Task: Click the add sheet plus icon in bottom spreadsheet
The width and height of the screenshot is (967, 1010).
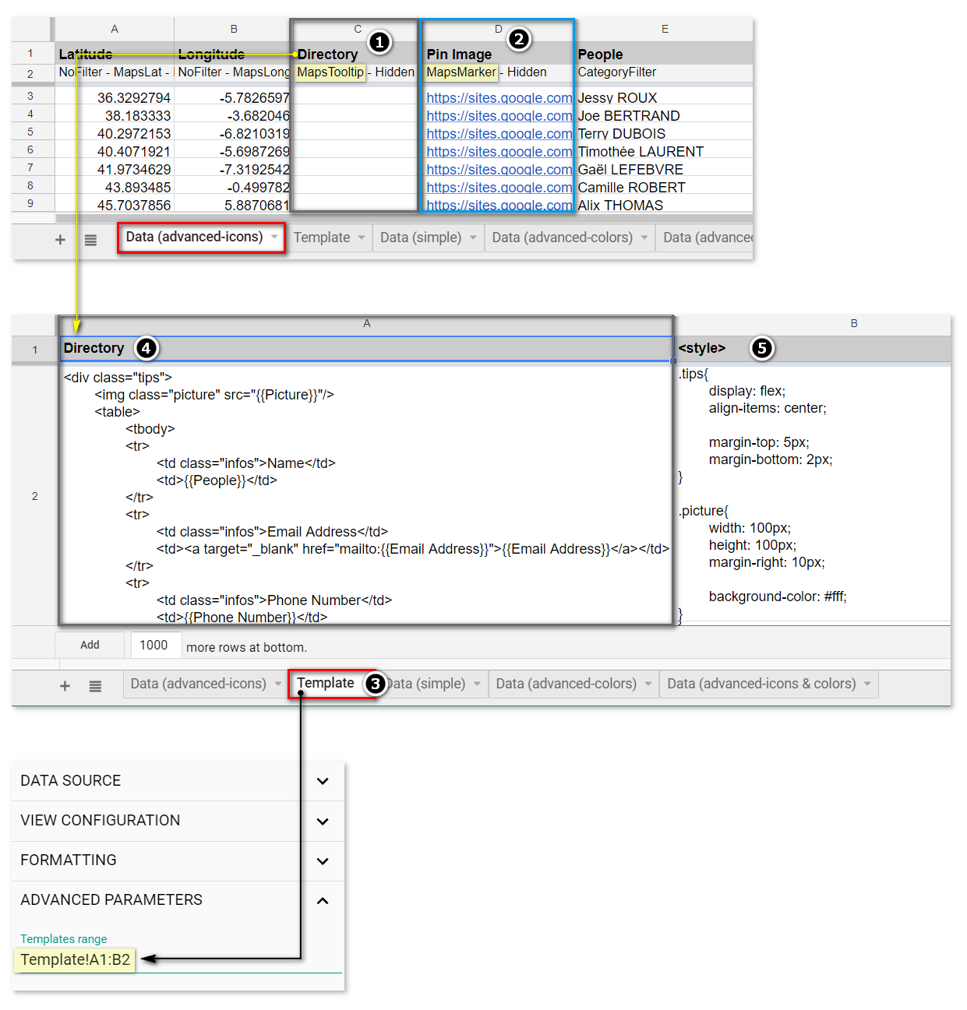Action: tap(65, 686)
